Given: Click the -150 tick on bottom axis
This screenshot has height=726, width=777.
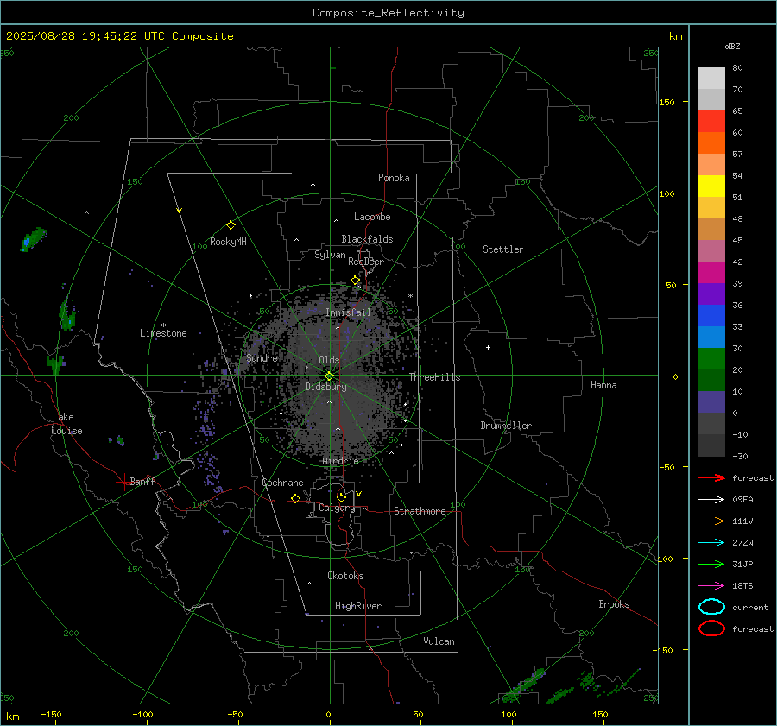Looking at the screenshot, I should 51,714.
